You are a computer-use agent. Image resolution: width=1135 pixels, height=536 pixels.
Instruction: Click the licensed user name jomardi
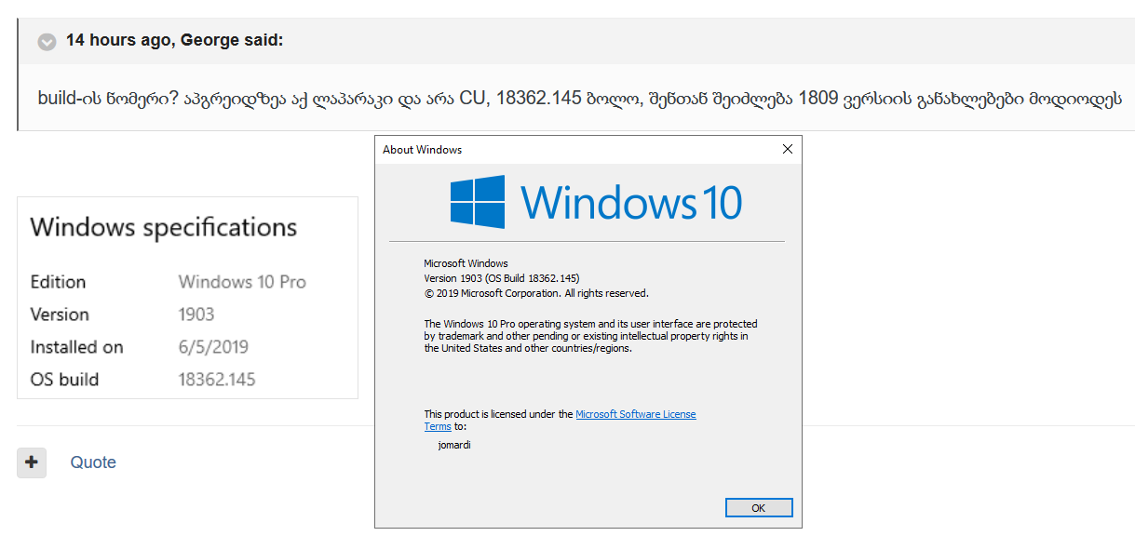(454, 445)
